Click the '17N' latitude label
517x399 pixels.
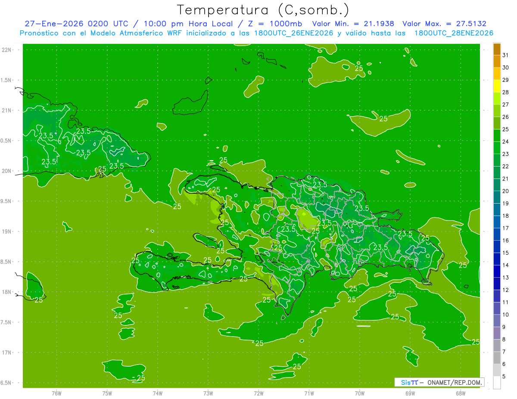coord(7,353)
